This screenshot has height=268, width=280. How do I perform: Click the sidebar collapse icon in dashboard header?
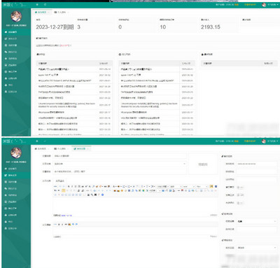[x=37, y=4]
